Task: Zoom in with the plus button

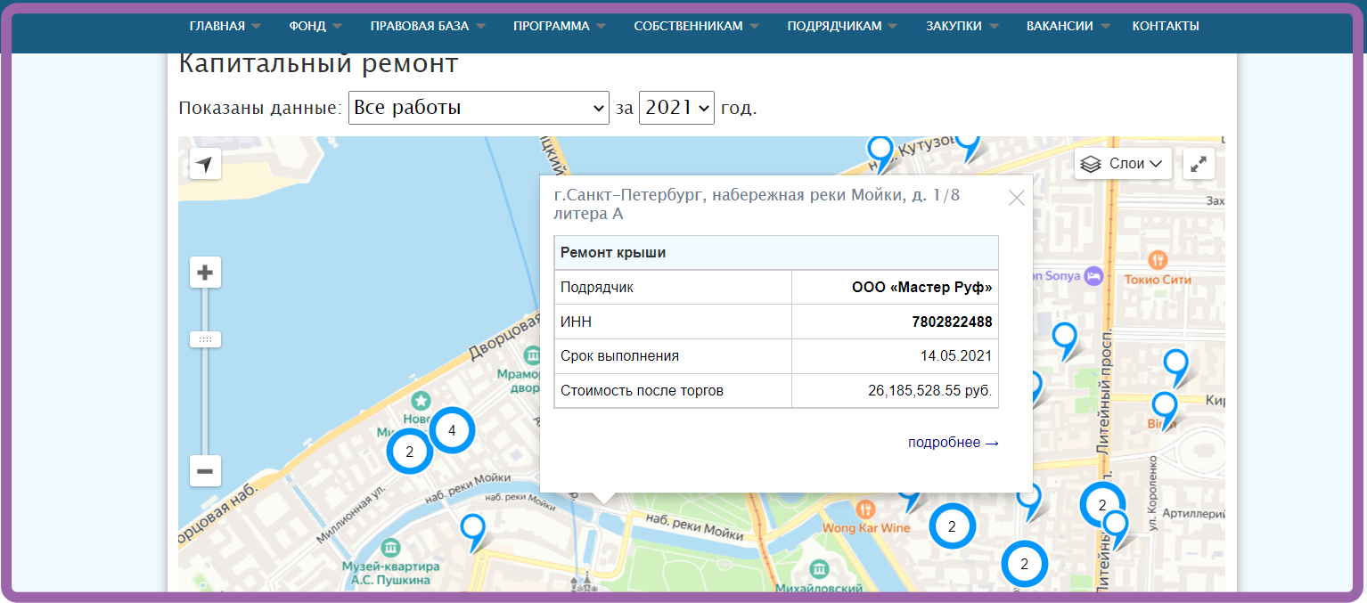Action: (205, 273)
